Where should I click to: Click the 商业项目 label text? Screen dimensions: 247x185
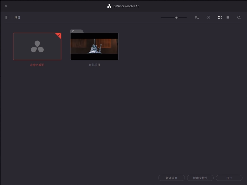tap(94, 65)
